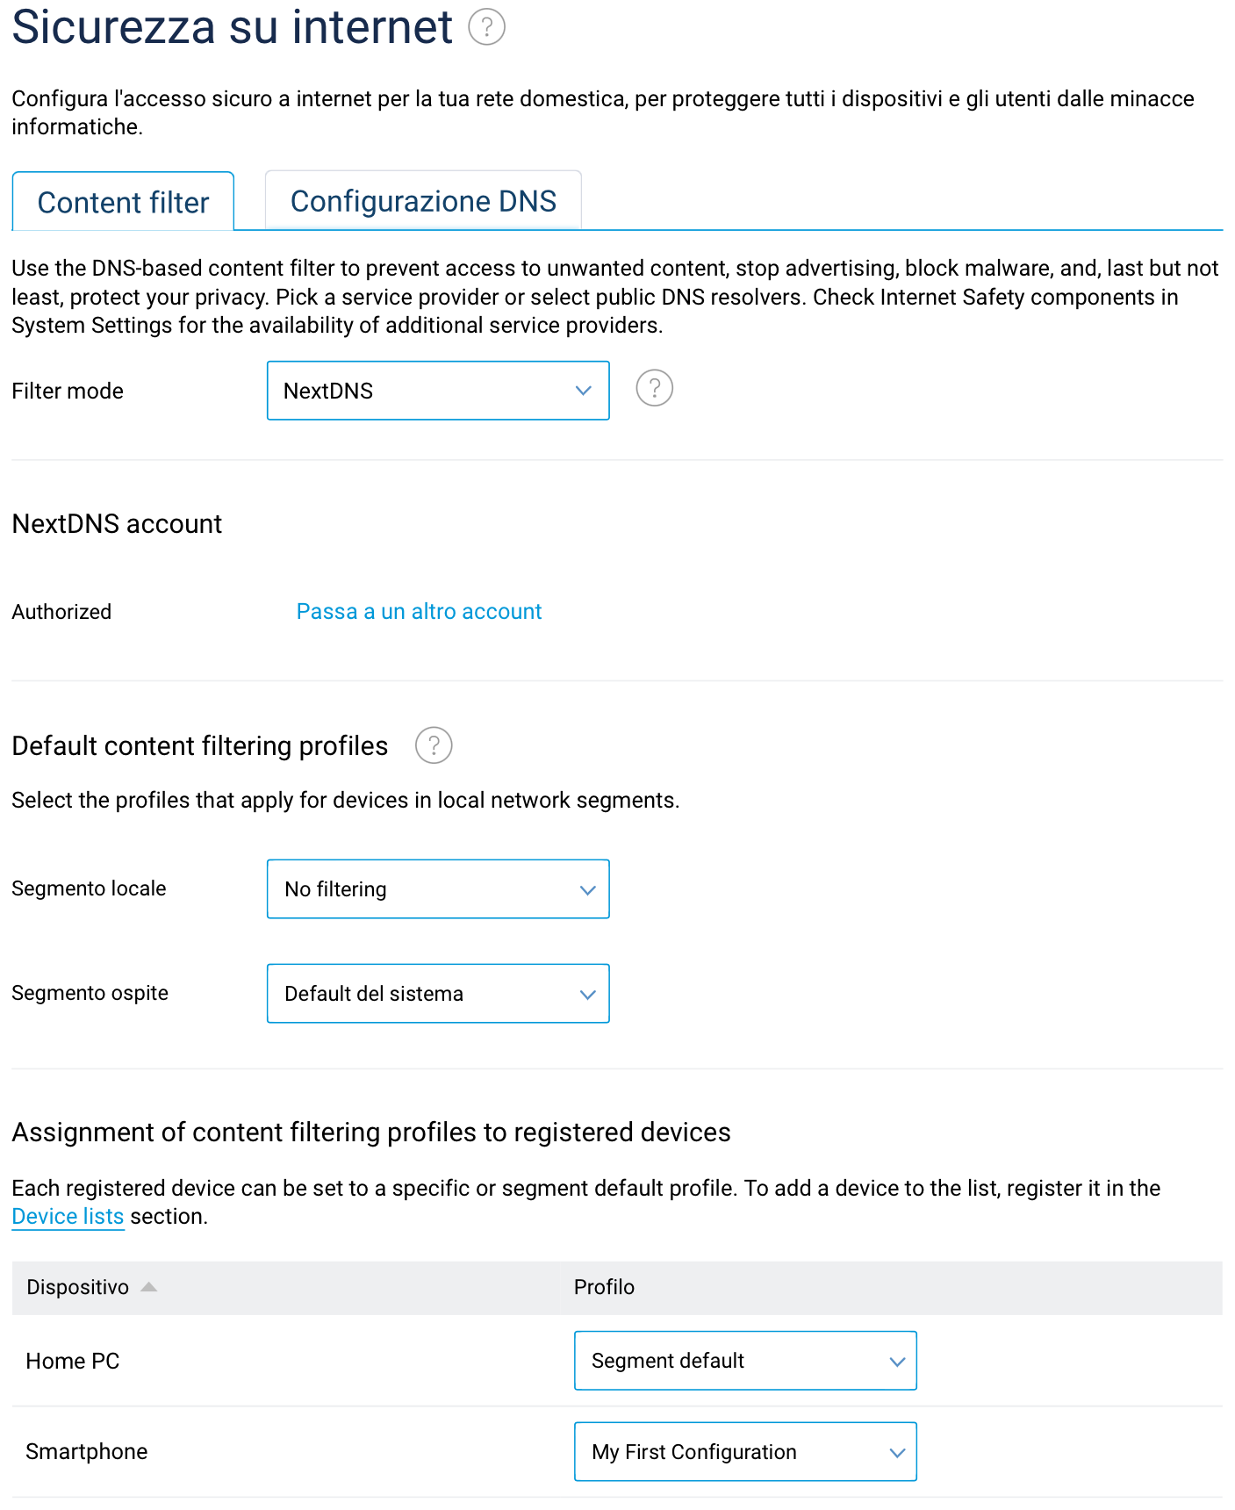1235x1510 pixels.
Task: Sort devices using the Dispositivo arrow icon
Action: point(149,1287)
